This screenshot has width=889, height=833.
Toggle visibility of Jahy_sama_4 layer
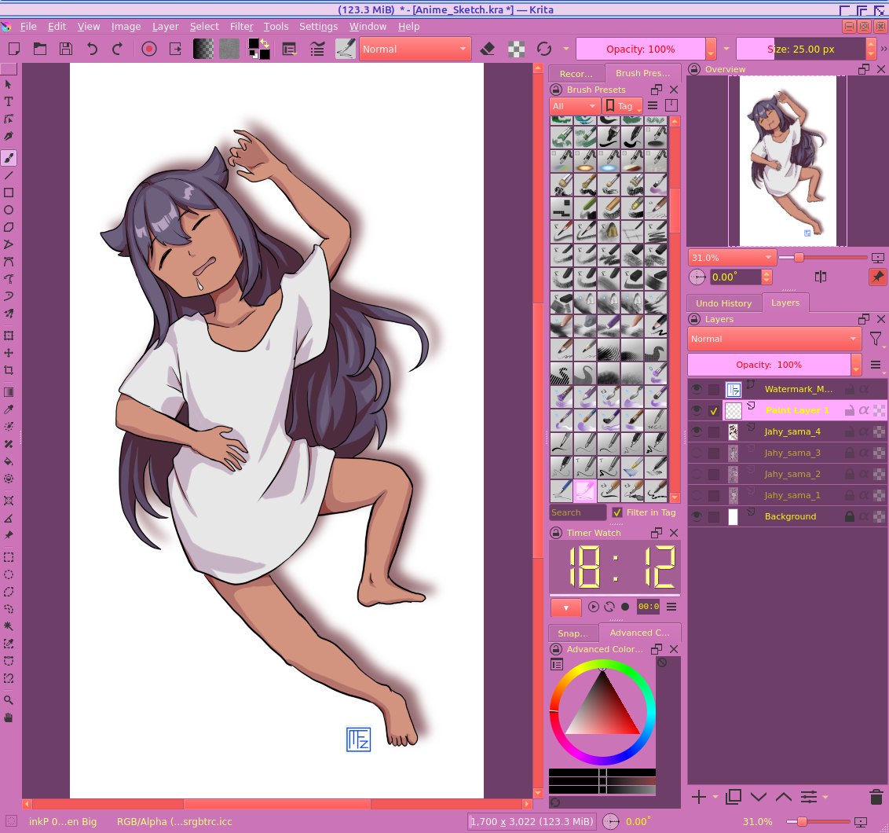point(696,431)
